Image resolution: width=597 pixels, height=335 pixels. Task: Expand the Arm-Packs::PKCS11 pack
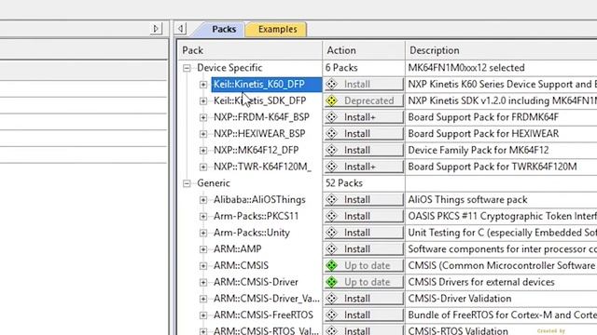[x=203, y=217]
